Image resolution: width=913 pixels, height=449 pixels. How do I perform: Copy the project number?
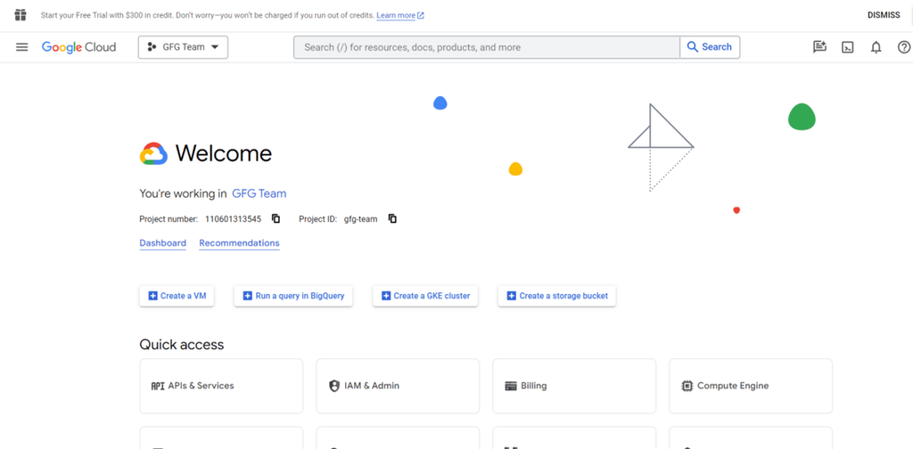coord(276,218)
